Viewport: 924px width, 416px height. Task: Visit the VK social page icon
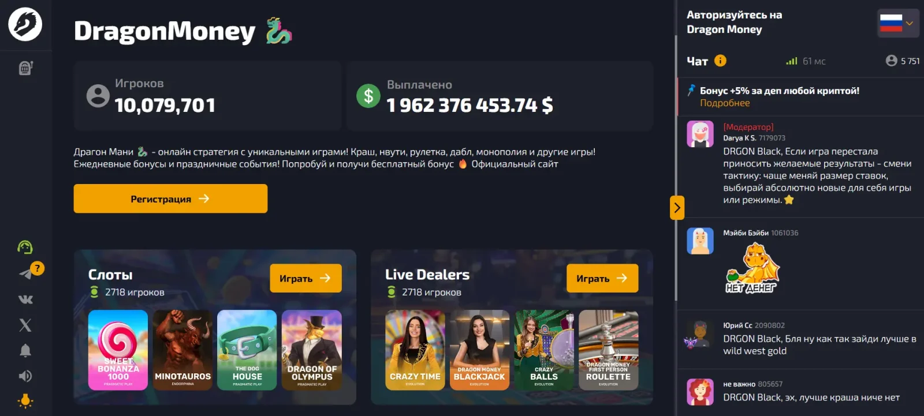coord(25,299)
